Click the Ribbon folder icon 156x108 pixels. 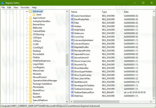tap(30, 94)
